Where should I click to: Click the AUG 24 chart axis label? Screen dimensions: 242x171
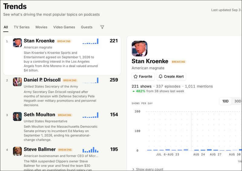[199, 154]
